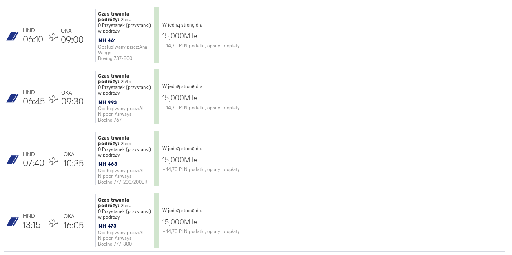This screenshot has height=255, width=512.
Task: Open flight number NH 461 details
Action: tap(107, 40)
